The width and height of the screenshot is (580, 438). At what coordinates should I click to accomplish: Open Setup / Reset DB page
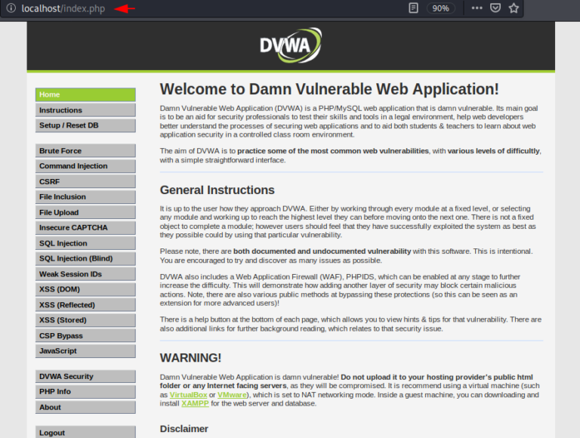pos(85,125)
